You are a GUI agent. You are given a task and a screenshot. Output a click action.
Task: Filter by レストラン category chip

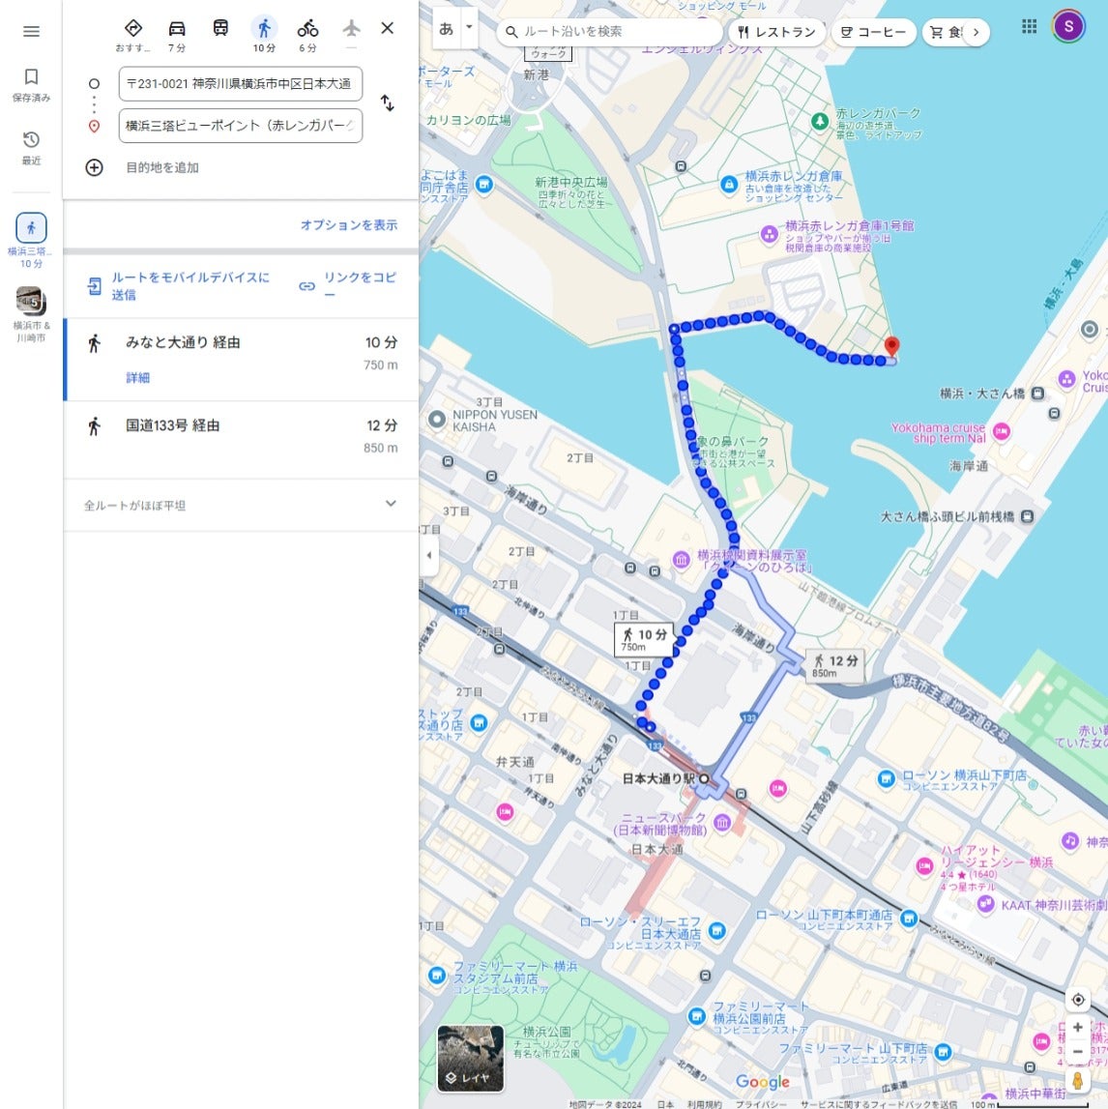point(776,32)
